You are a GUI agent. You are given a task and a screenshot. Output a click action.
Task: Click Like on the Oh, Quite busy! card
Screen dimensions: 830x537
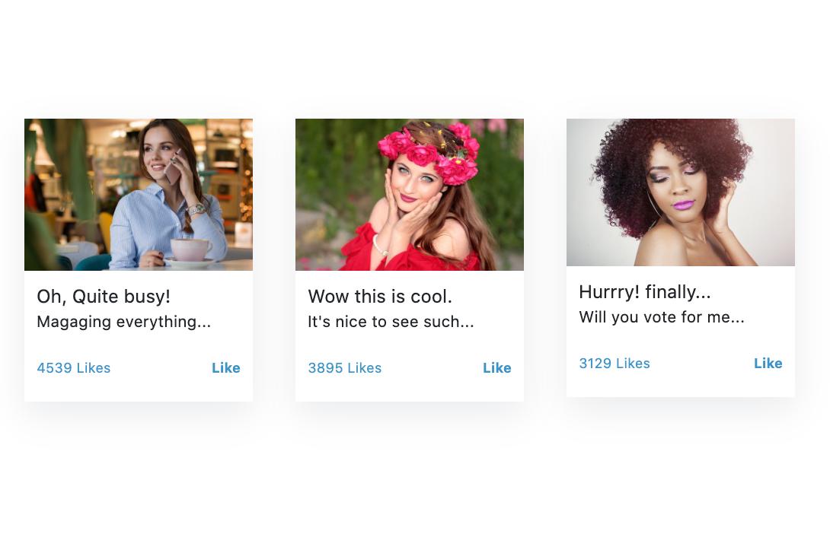(x=225, y=368)
